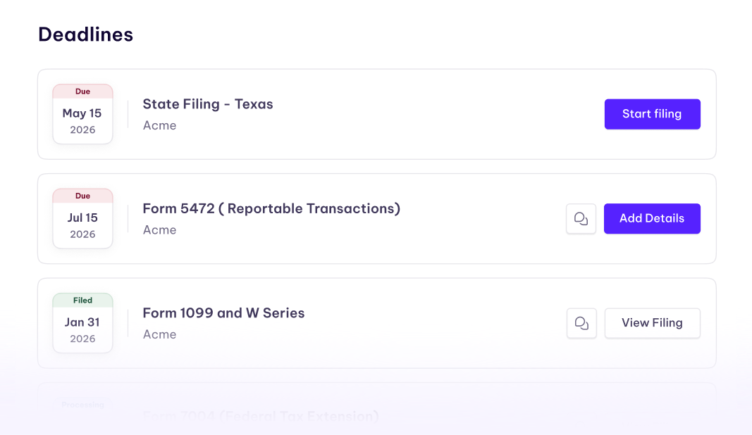Screen dimensions: 752x435
Task: Click the Due badge on the Jul 15 card
Action: pos(82,196)
